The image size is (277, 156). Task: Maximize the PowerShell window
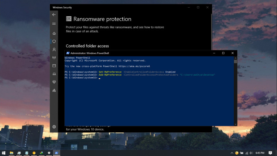223,53
